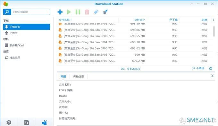The image size is (218, 126).
Task: Minimize the Download Station window
Action: click(x=198, y=4)
